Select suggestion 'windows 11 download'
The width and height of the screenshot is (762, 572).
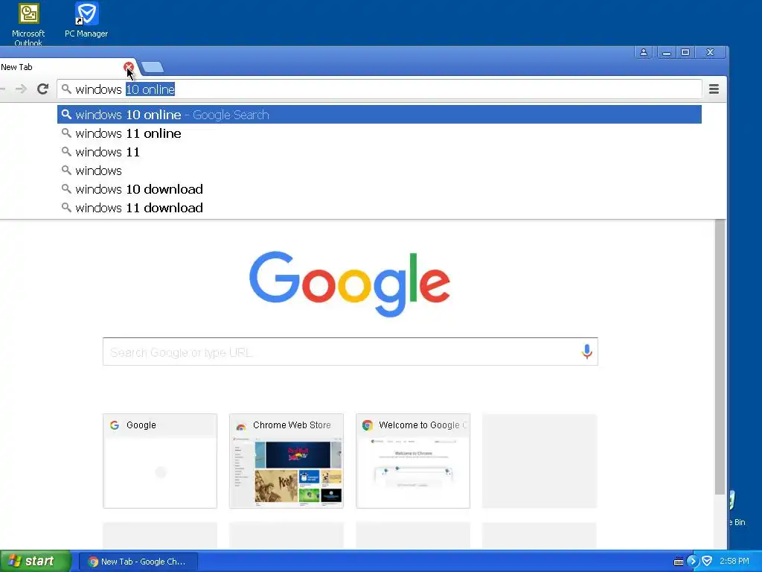point(379,208)
